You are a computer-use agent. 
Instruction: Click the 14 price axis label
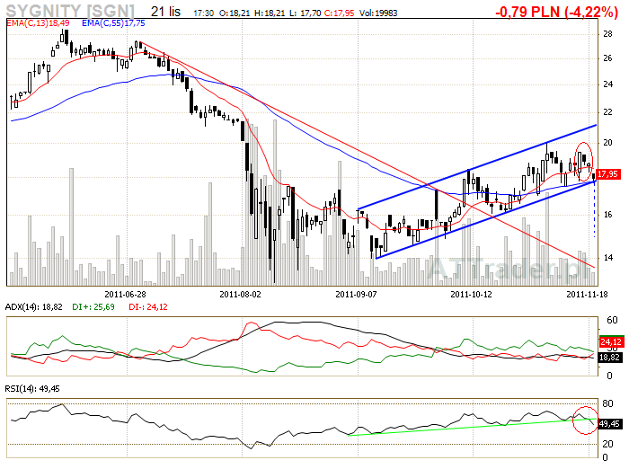coord(607,258)
